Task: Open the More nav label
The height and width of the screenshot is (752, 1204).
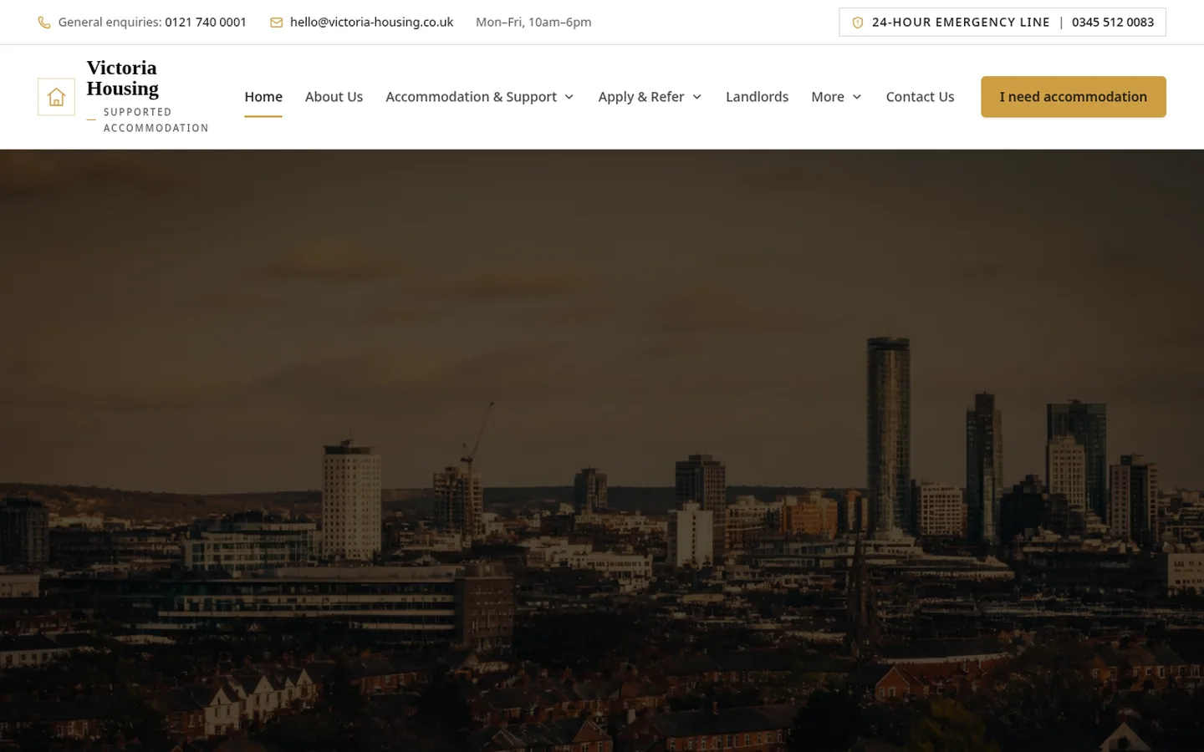Action: coord(828,97)
